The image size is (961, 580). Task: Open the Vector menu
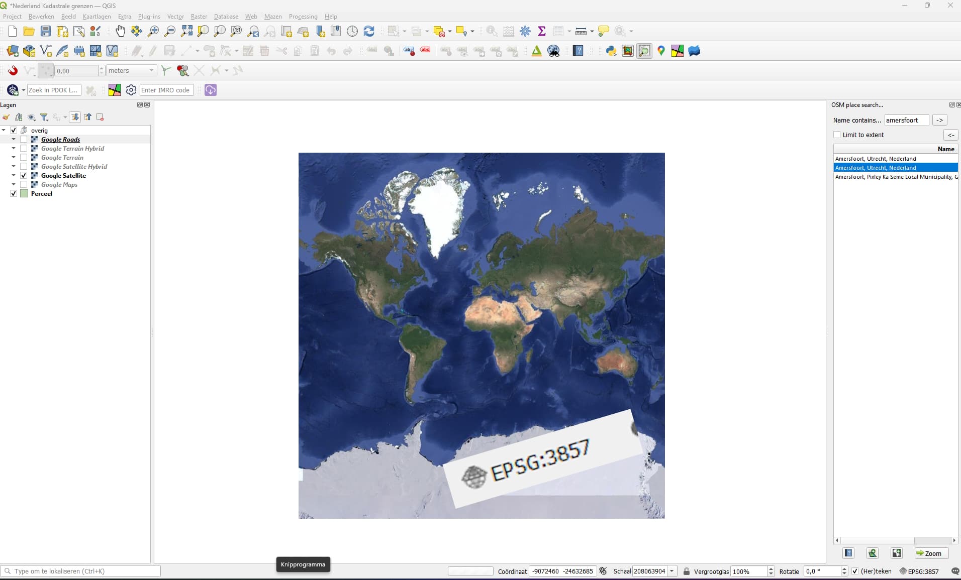(x=175, y=17)
